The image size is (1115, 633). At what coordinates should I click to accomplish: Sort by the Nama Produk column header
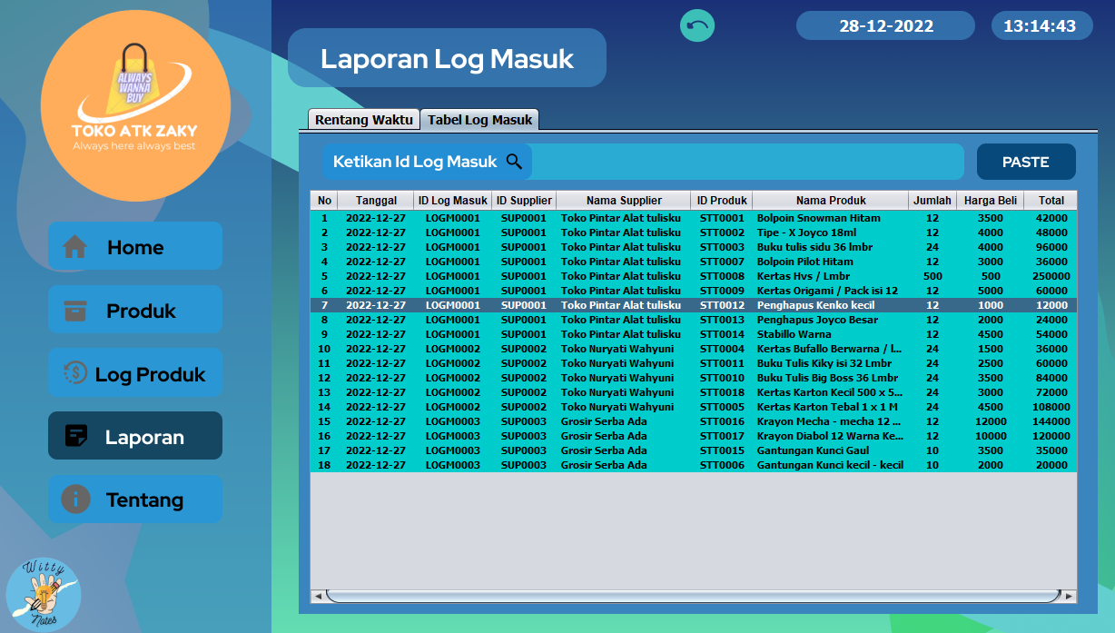click(x=830, y=201)
